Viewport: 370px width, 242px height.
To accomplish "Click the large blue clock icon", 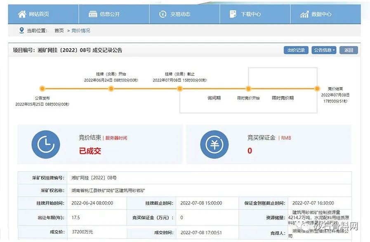I will 46,144.
